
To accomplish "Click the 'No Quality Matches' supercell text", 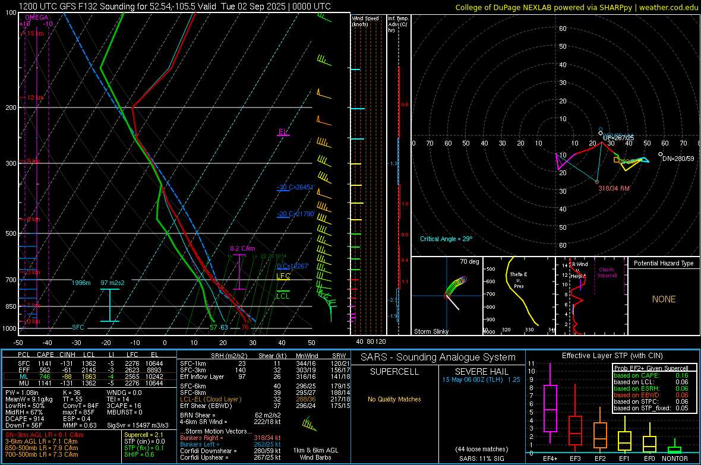I will tap(394, 399).
